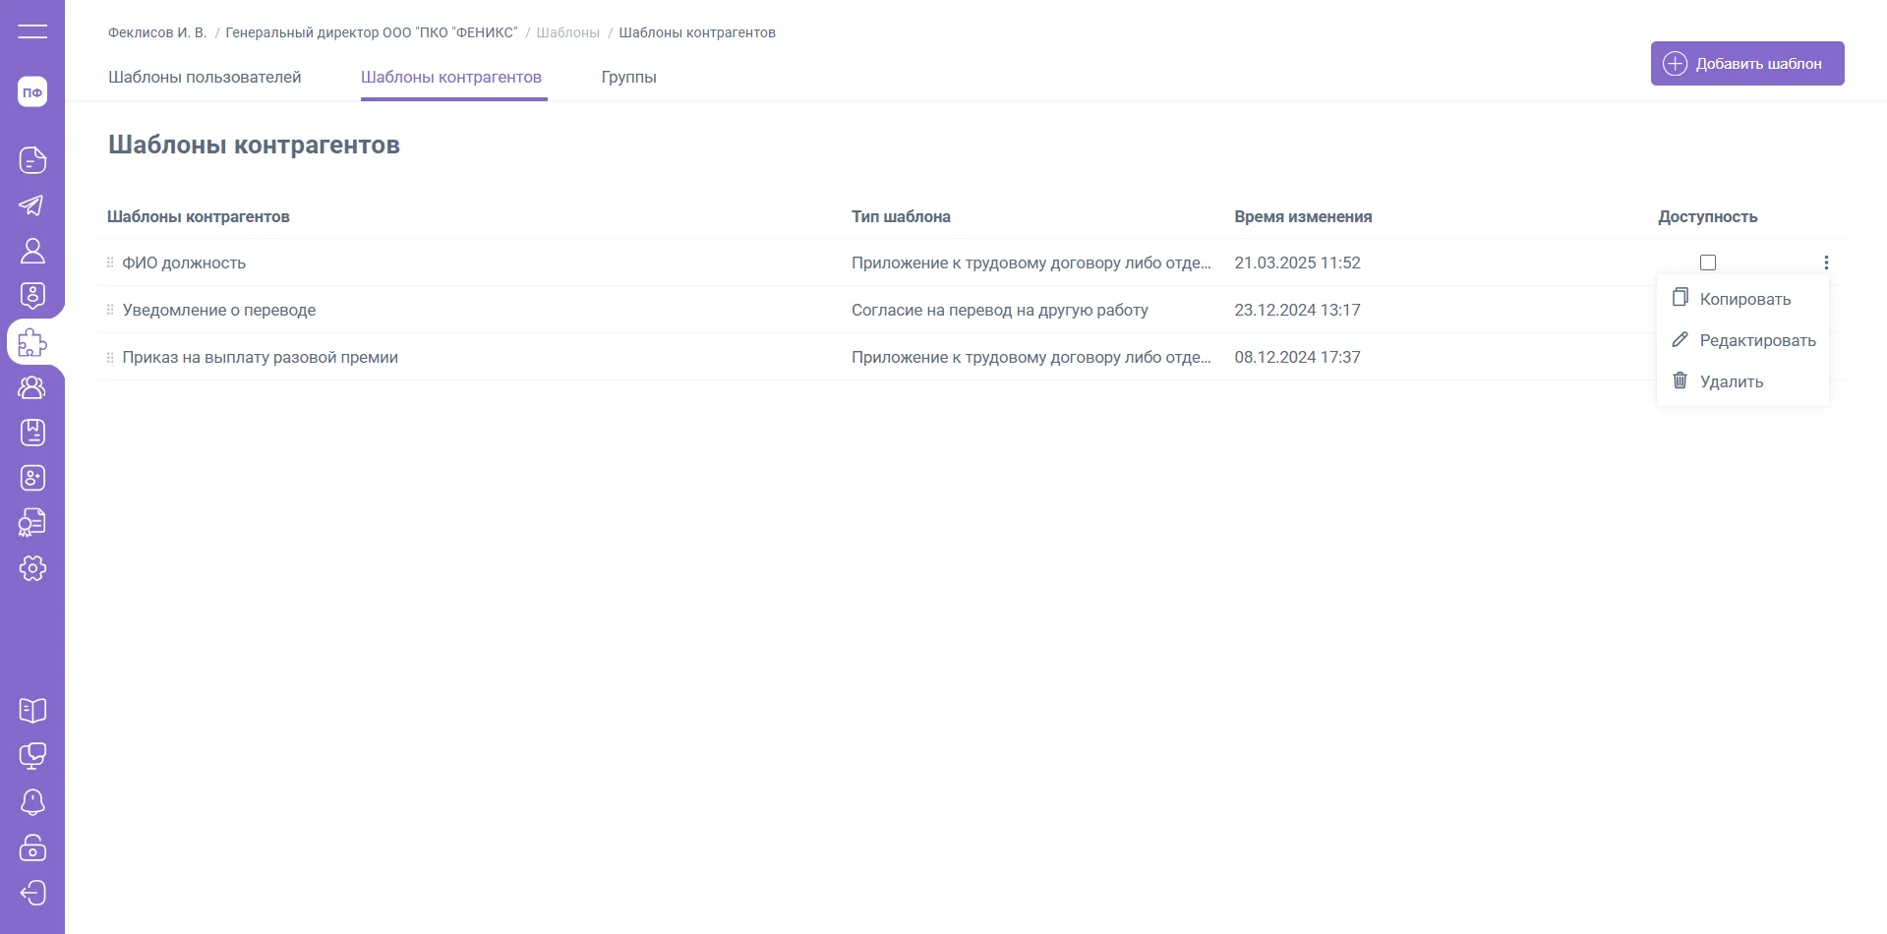Choose Редактировать in the context menu
This screenshot has height=934, width=1887.
(x=1756, y=340)
